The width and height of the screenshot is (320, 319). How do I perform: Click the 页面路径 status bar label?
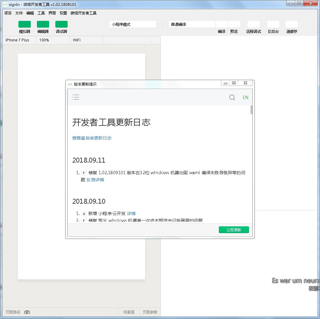tap(13, 312)
